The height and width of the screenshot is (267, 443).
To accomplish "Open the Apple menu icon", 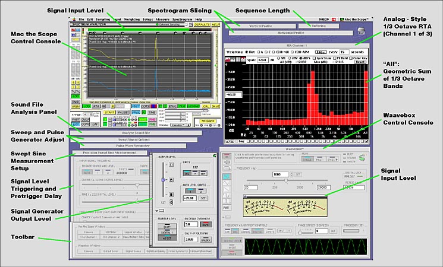I will coord(74,20).
